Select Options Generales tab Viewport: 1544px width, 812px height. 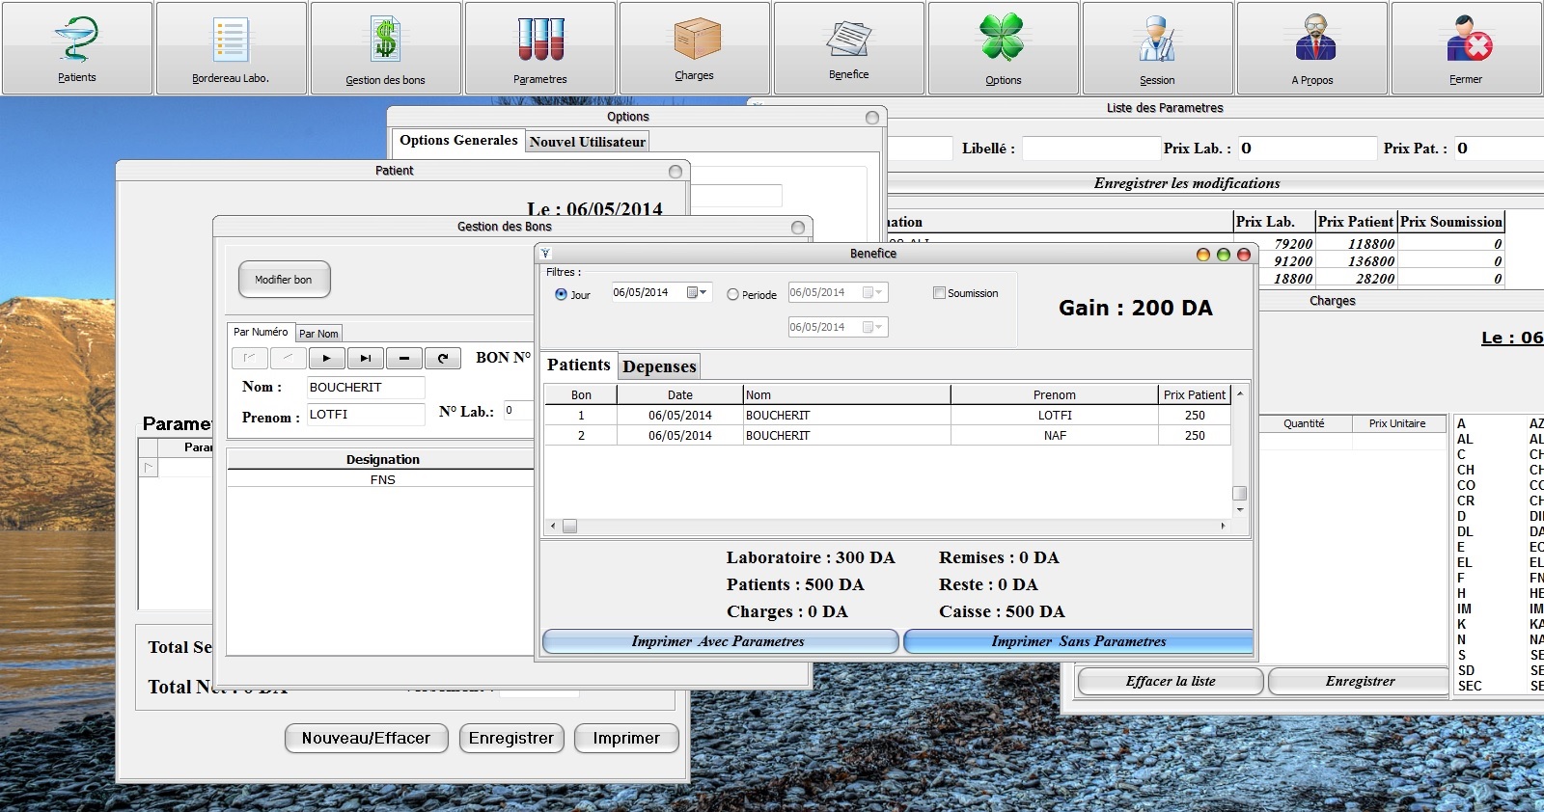(x=458, y=140)
